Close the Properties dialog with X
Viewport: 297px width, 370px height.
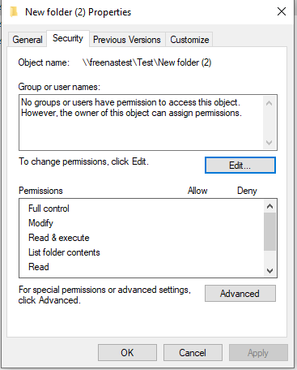tap(282, 11)
